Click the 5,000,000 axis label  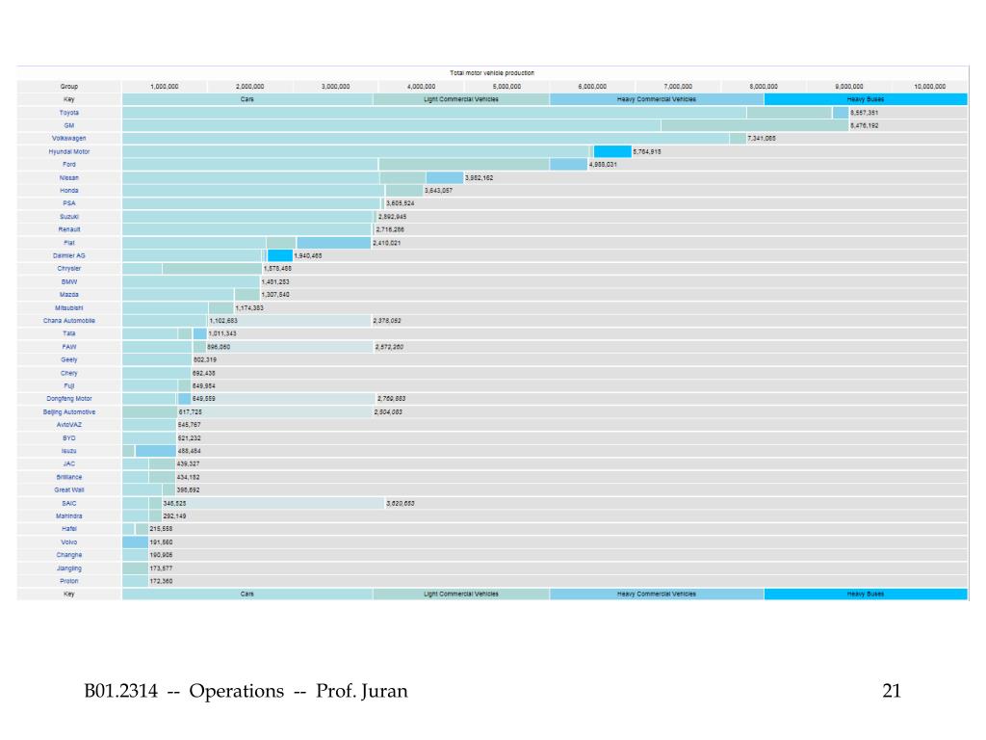pyautogui.click(x=506, y=86)
